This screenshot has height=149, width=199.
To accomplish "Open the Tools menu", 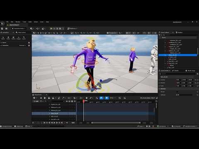I will pyautogui.click(x=24, y=22).
